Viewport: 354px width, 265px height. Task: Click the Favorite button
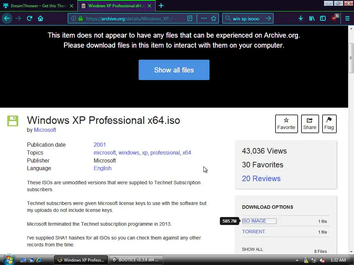click(x=286, y=124)
